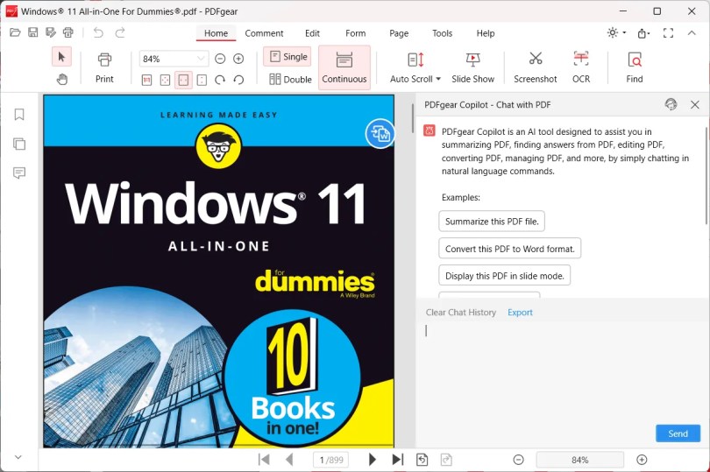Image resolution: width=710 pixels, height=472 pixels.
Task: Click the Copilot avatar icon in panel header
Action: [671, 104]
